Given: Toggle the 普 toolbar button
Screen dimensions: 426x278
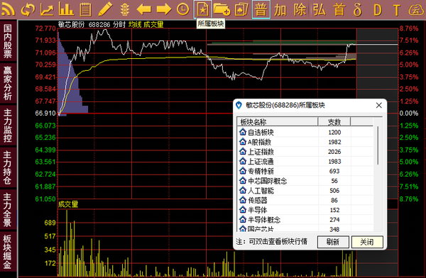Looking at the screenshot, I should (x=261, y=9).
